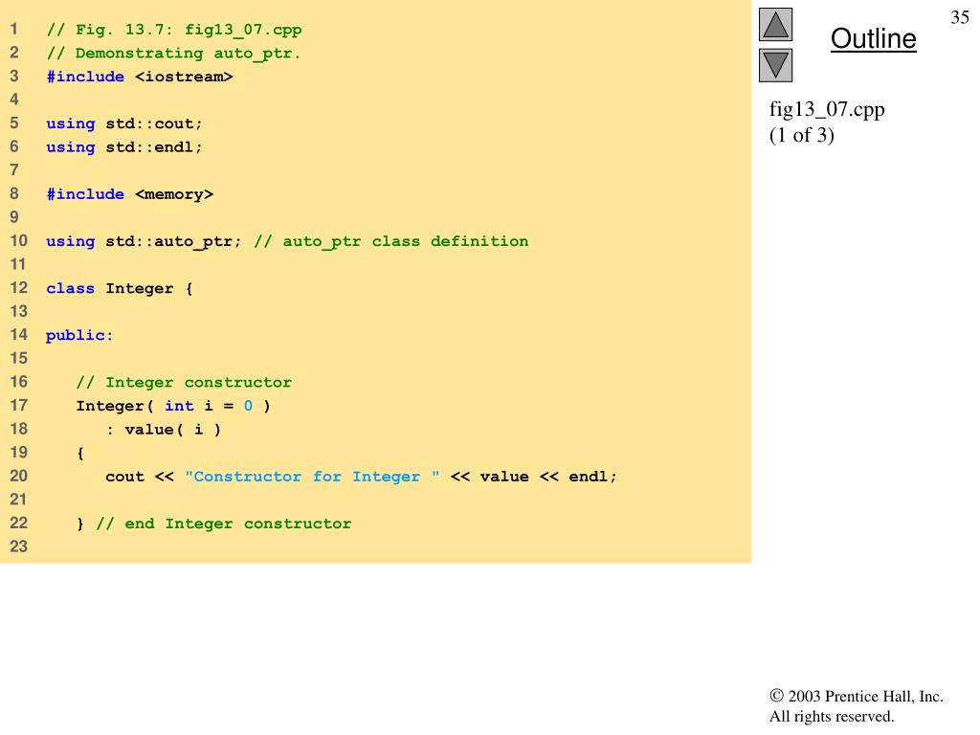Click 'using std::endl;' code line

[x=124, y=147]
